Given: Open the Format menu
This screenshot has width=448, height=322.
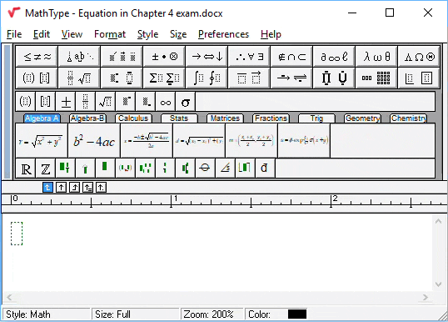Looking at the screenshot, I should coord(110,34).
